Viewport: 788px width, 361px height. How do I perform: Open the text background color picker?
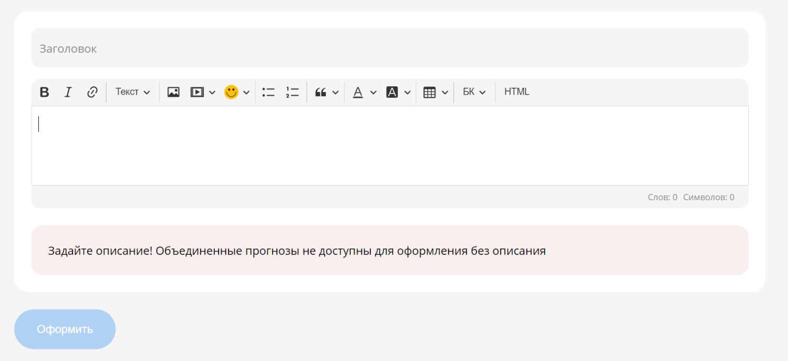(x=392, y=92)
